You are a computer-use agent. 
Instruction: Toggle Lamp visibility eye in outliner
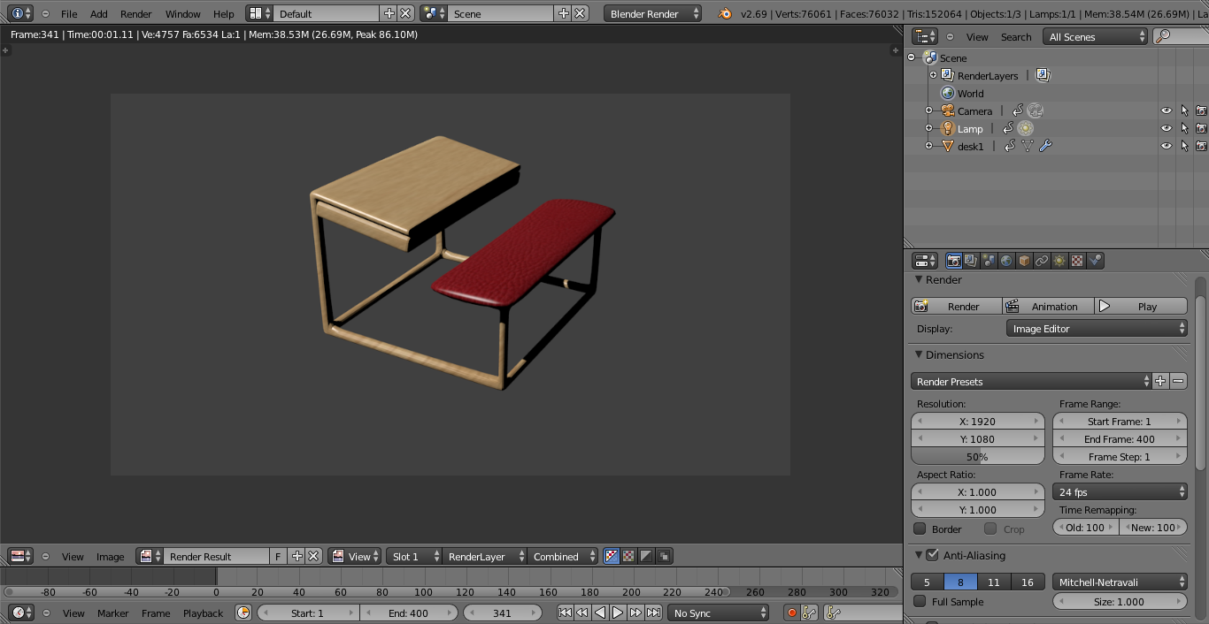[1167, 128]
